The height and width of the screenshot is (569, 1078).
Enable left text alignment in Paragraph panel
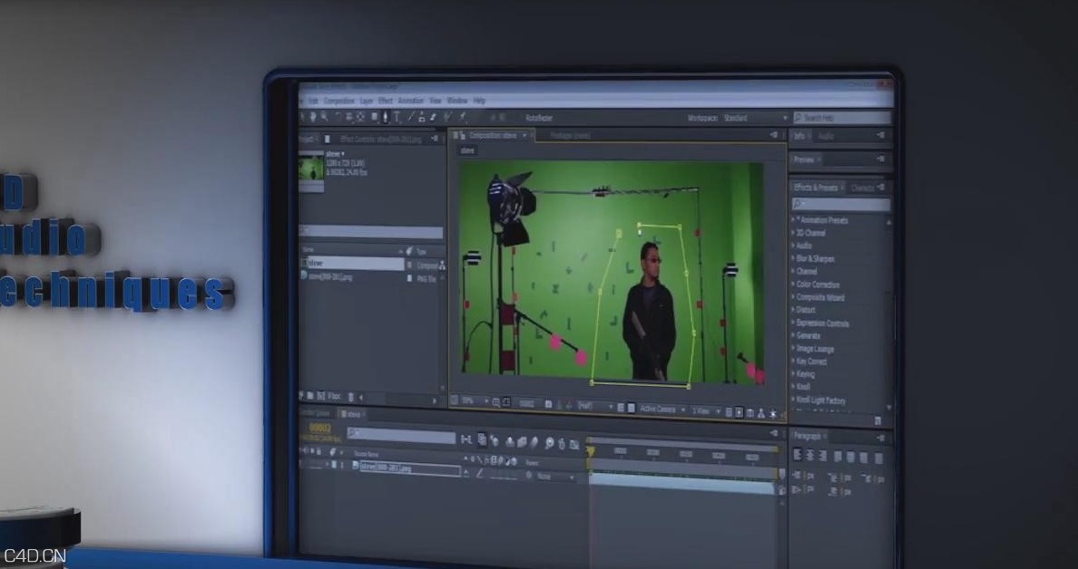[x=797, y=455]
